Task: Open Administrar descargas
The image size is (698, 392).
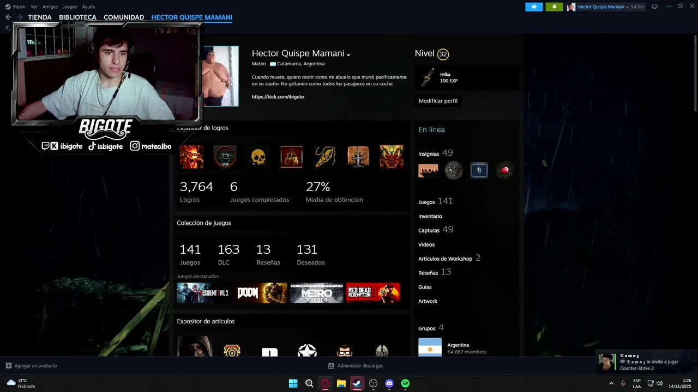Action: [356, 366]
